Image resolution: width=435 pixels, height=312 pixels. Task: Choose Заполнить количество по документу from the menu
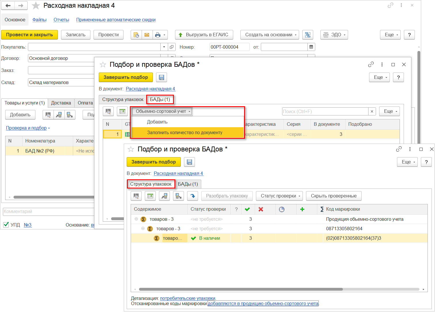[x=187, y=133]
